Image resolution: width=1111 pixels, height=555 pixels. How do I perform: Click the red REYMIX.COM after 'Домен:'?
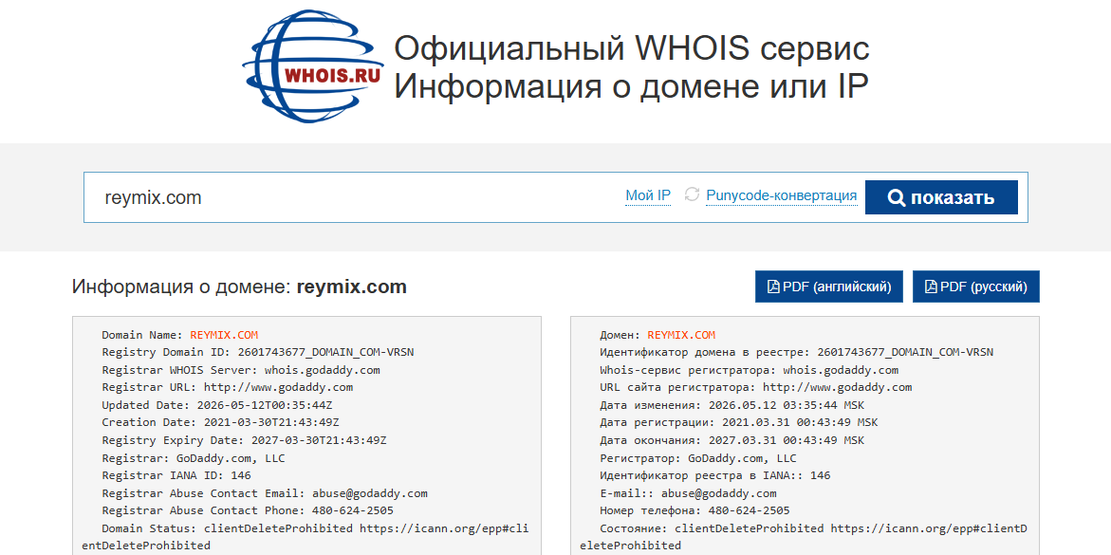[681, 335]
